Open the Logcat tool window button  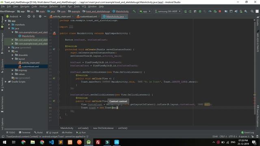click(x=52, y=133)
